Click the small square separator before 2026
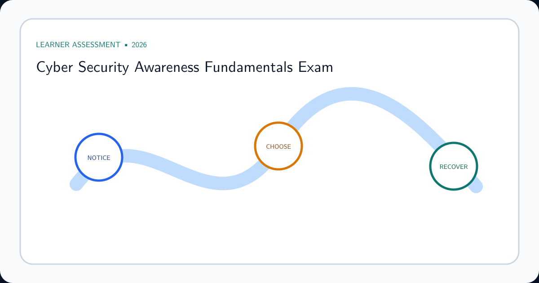The image size is (539, 283). [126, 45]
